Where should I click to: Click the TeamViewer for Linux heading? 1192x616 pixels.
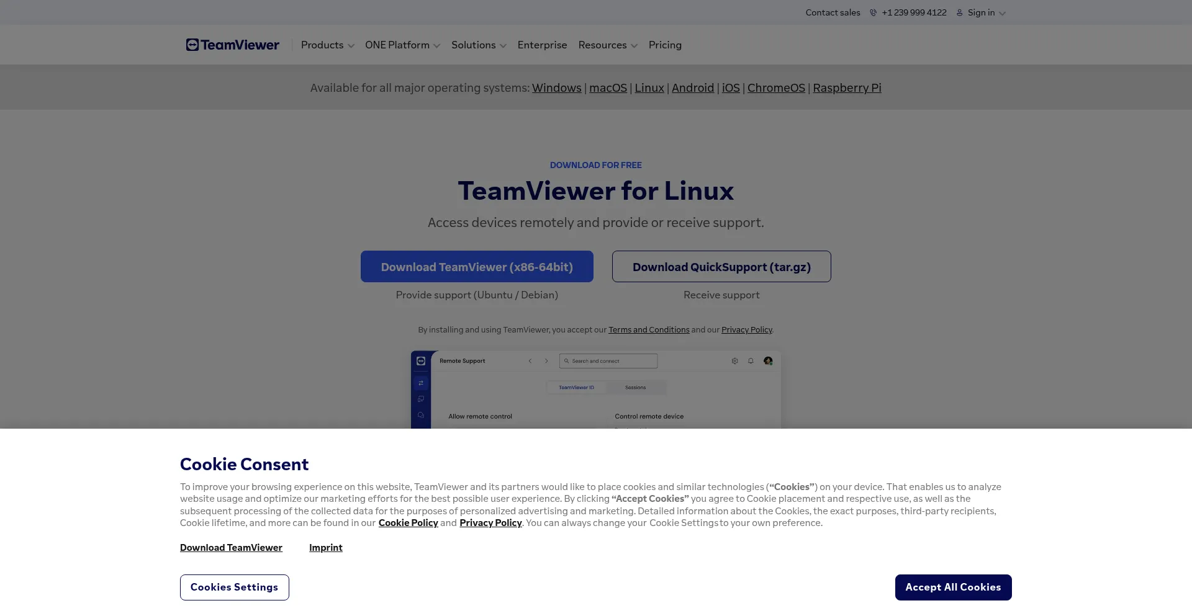click(596, 190)
